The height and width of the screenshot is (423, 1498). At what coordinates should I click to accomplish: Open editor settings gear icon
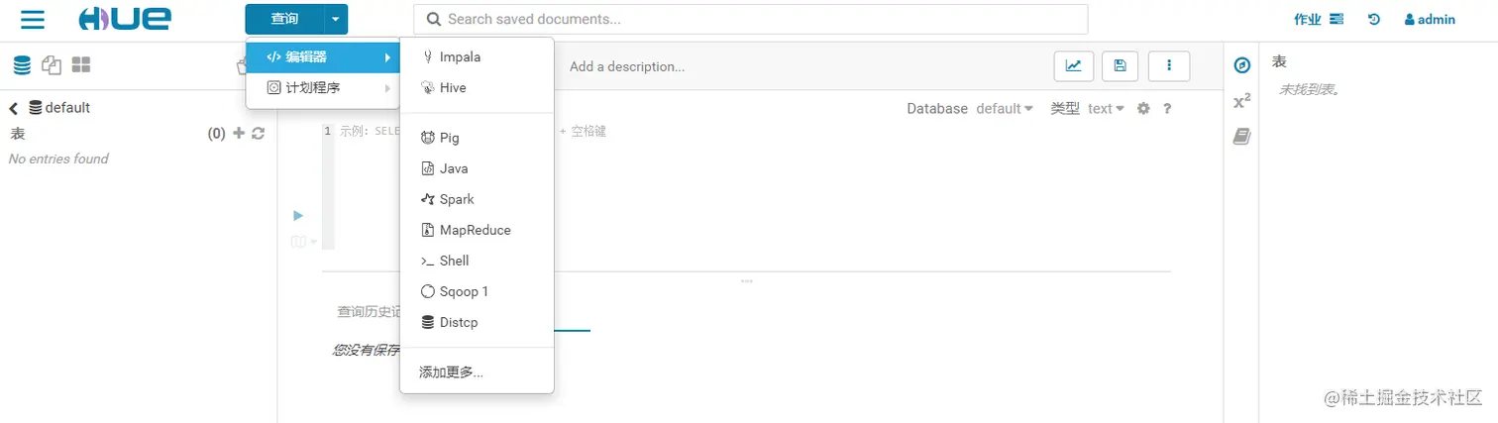[x=1143, y=109]
